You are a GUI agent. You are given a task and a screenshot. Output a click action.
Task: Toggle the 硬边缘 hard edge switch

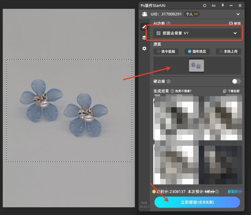(x=236, y=81)
